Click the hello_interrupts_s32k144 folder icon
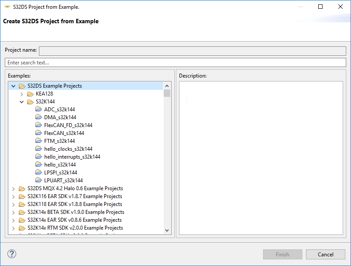Image resolution: width=351 pixels, height=266 pixels. pyautogui.click(x=39, y=156)
